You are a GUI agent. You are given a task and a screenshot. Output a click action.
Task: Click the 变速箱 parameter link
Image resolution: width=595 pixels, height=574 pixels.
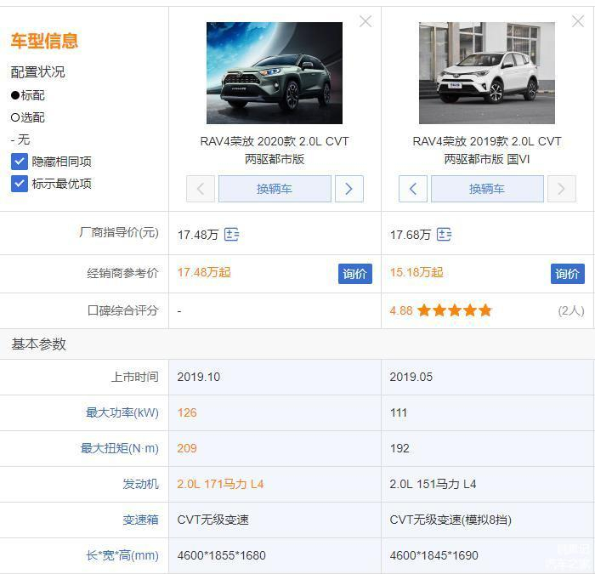pos(140,520)
